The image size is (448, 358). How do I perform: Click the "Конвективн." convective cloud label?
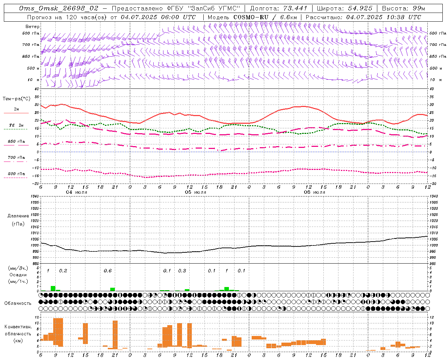point(18,327)
